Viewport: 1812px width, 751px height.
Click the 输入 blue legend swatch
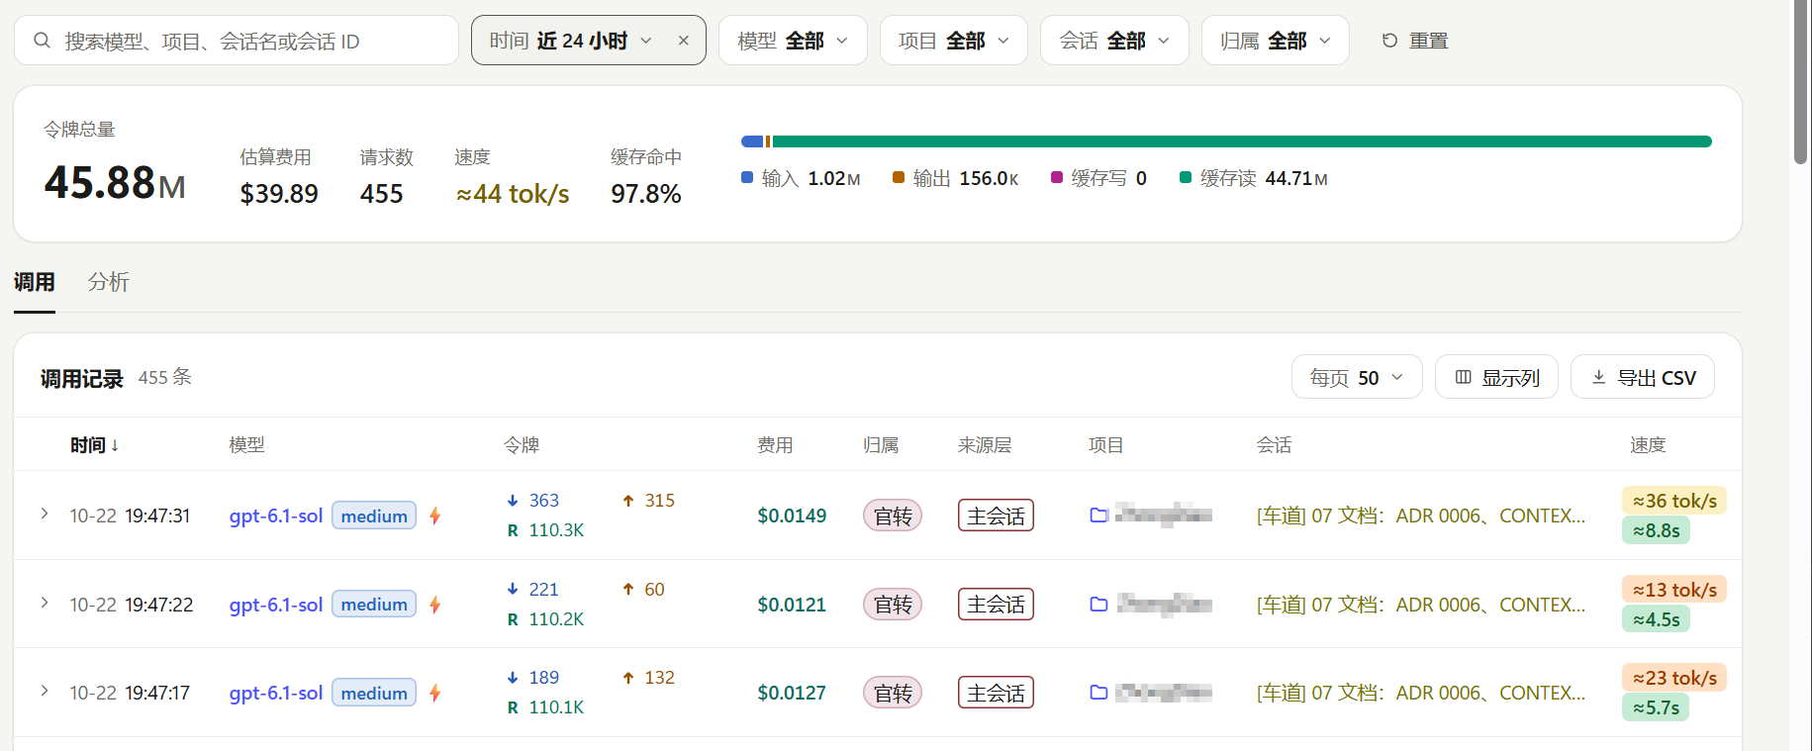747,177
